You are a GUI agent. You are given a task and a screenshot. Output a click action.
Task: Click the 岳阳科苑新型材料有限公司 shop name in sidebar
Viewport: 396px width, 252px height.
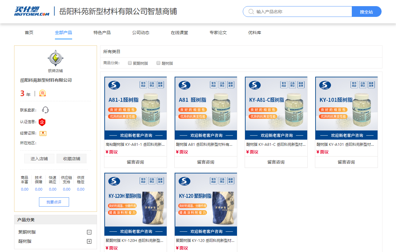pos(46,80)
